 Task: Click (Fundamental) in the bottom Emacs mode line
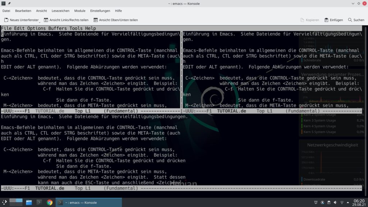(121, 188)
